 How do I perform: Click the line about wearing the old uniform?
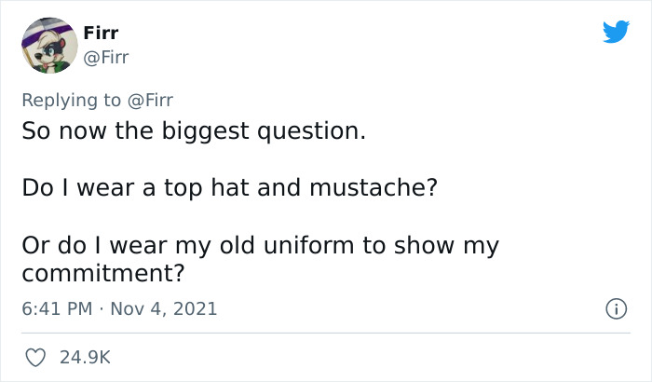[261, 246]
